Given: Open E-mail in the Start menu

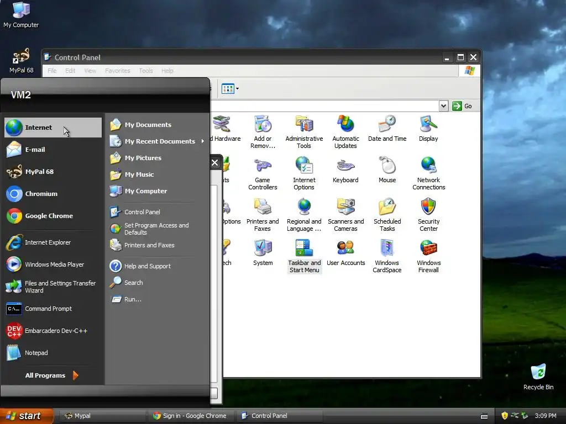Looking at the screenshot, I should click(x=53, y=149).
